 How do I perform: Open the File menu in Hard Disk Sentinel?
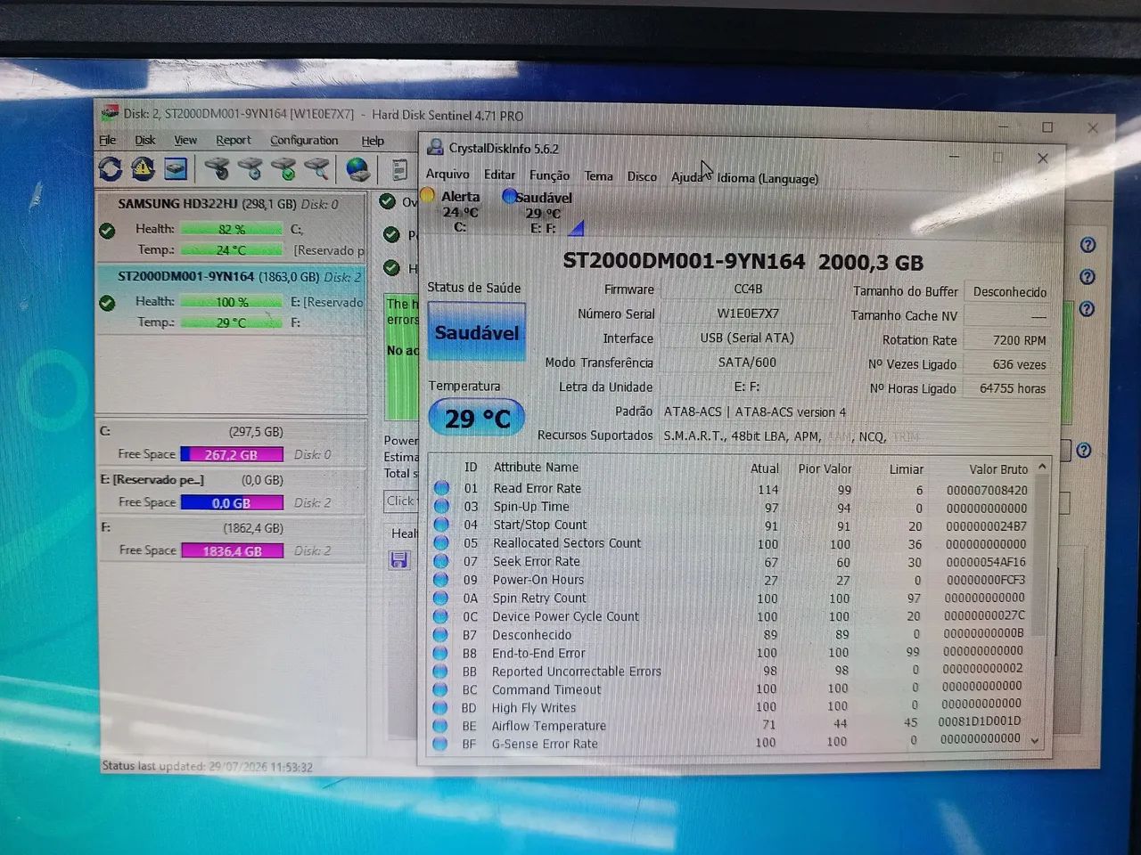108,140
